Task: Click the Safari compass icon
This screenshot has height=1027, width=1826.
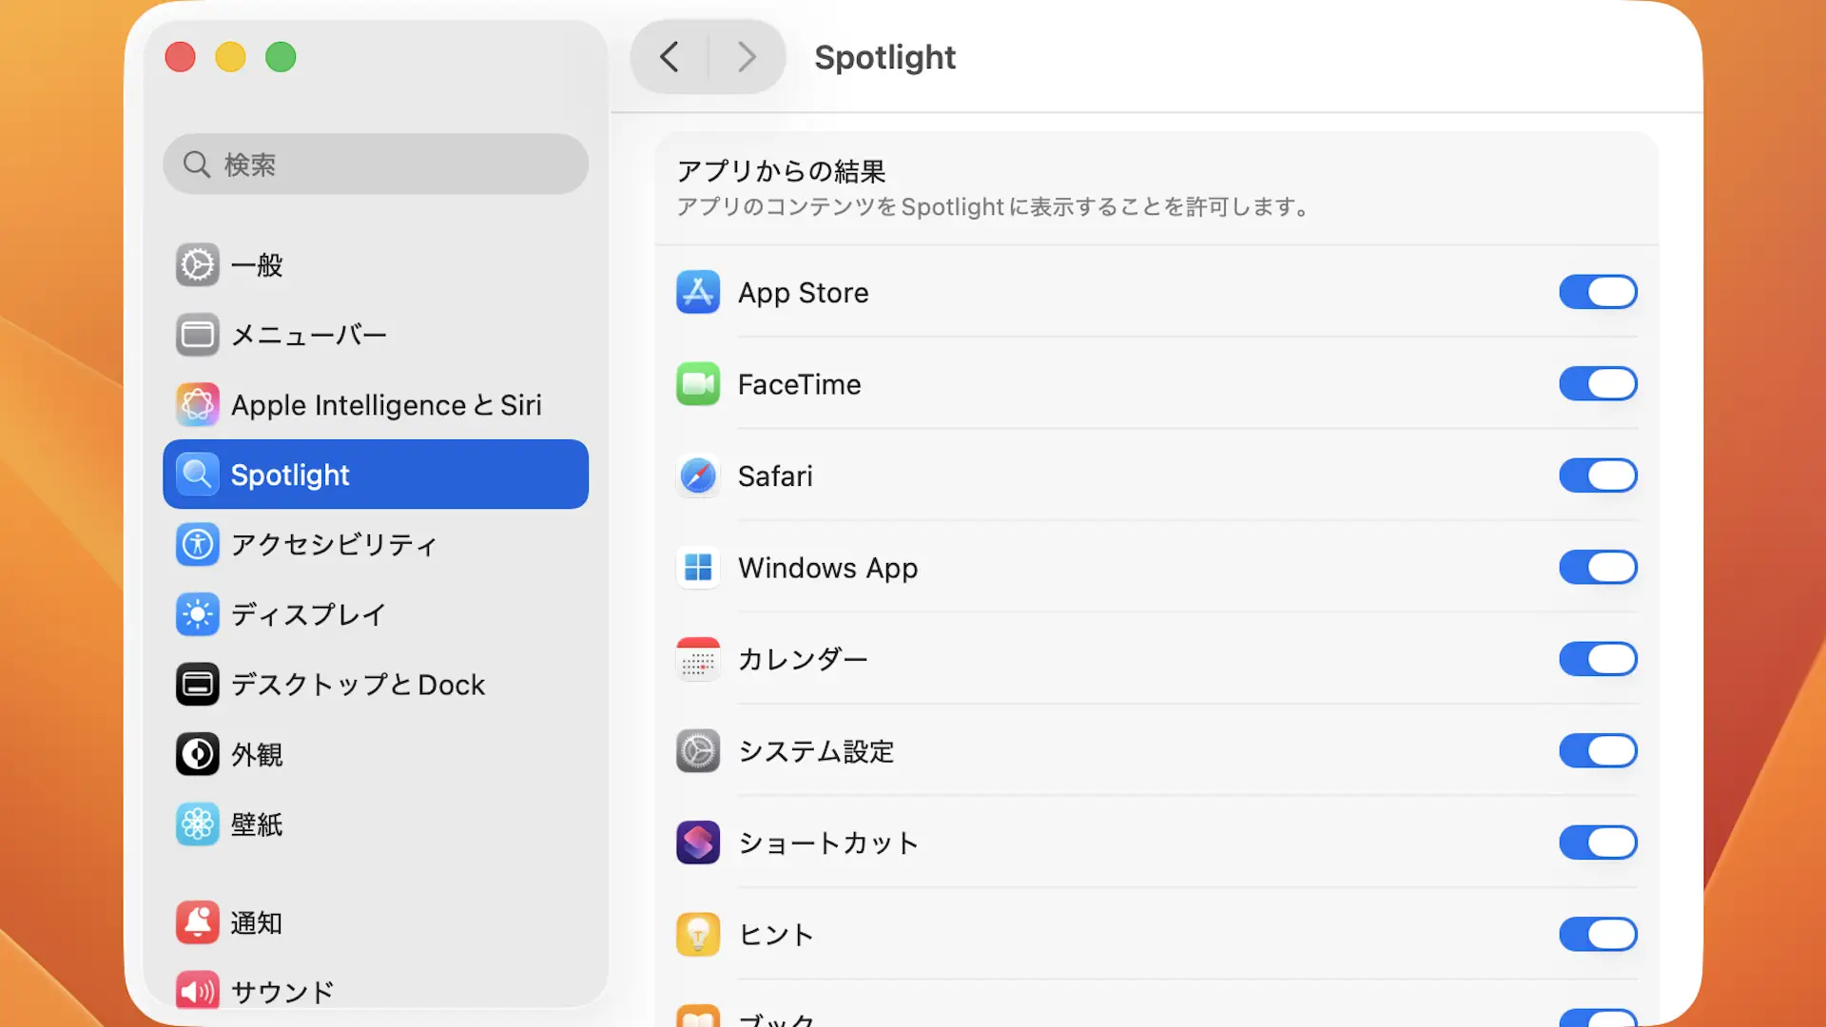Action: [697, 475]
